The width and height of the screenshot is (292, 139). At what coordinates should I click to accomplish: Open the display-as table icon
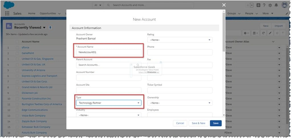pyautogui.click(x=255, y=33)
